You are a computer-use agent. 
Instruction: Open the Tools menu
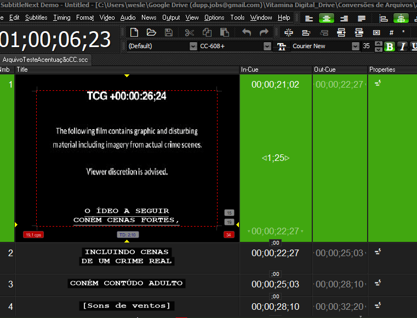click(x=237, y=18)
